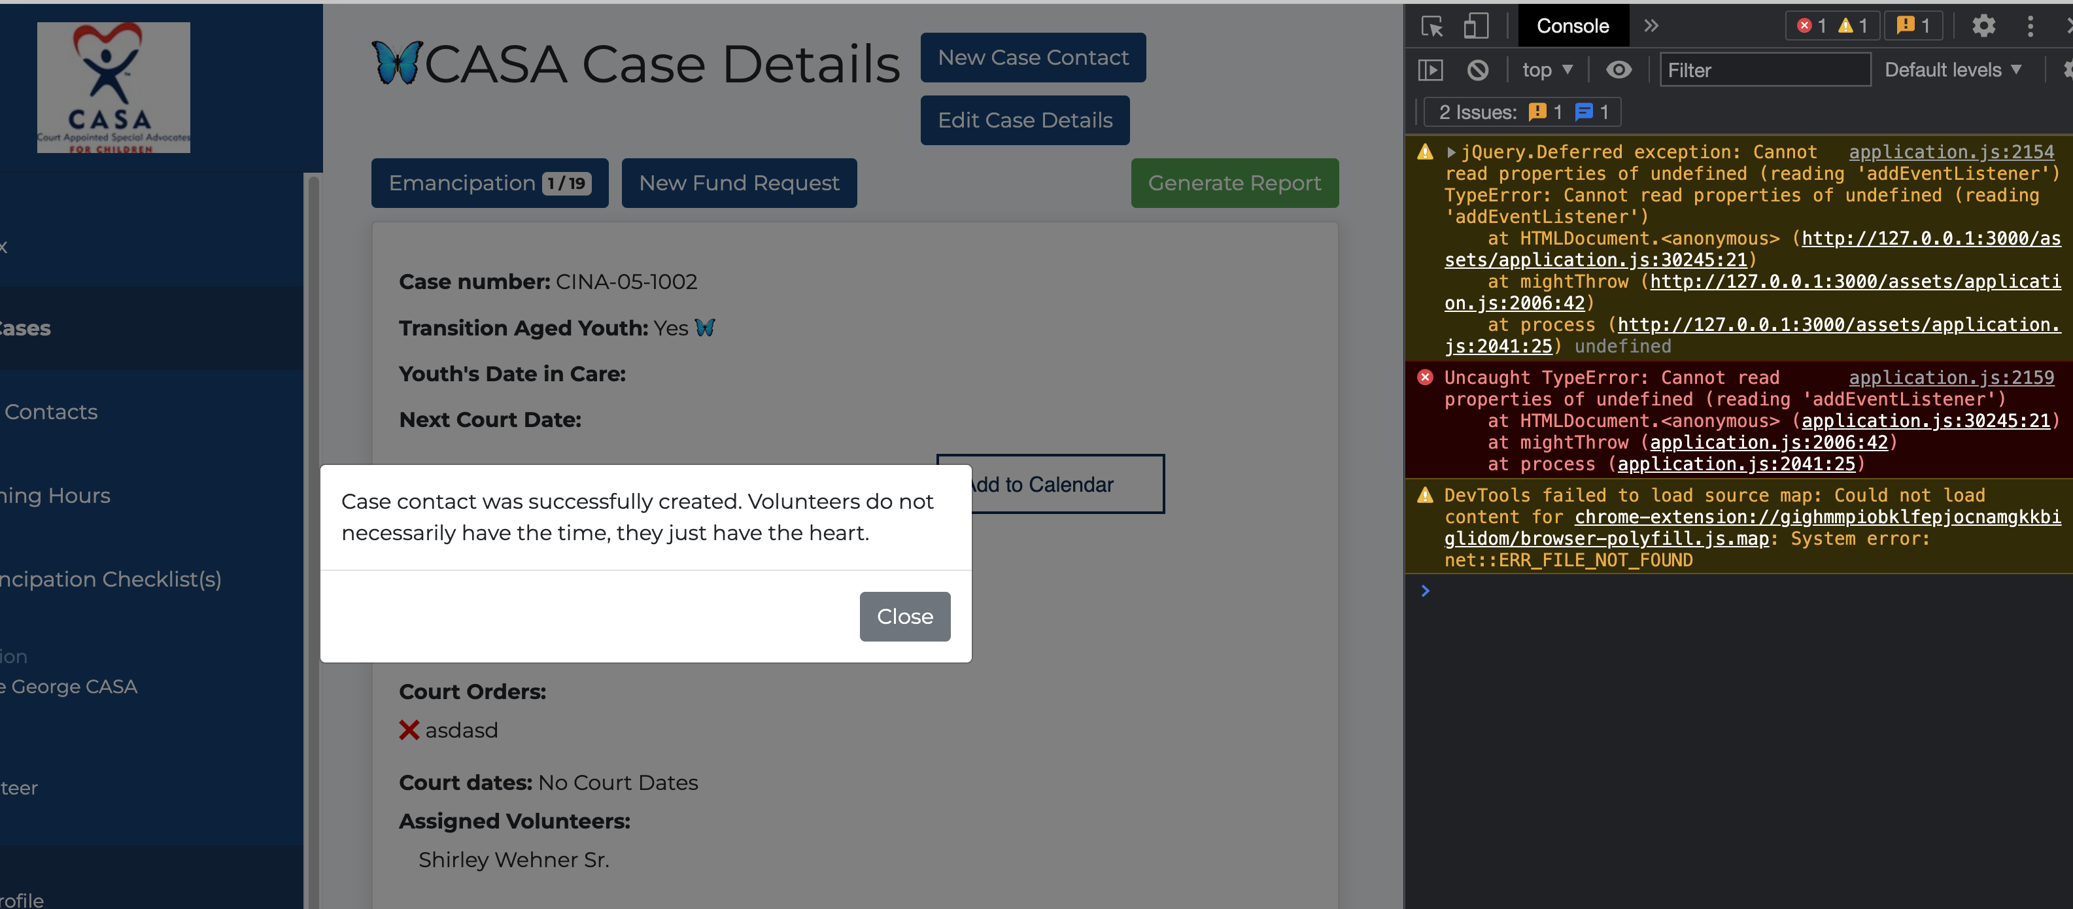Click the yellow issues counter badge
The image size is (2073, 909).
tap(1913, 27)
